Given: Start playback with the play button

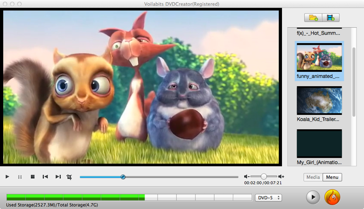Looking at the screenshot, I should [7, 177].
